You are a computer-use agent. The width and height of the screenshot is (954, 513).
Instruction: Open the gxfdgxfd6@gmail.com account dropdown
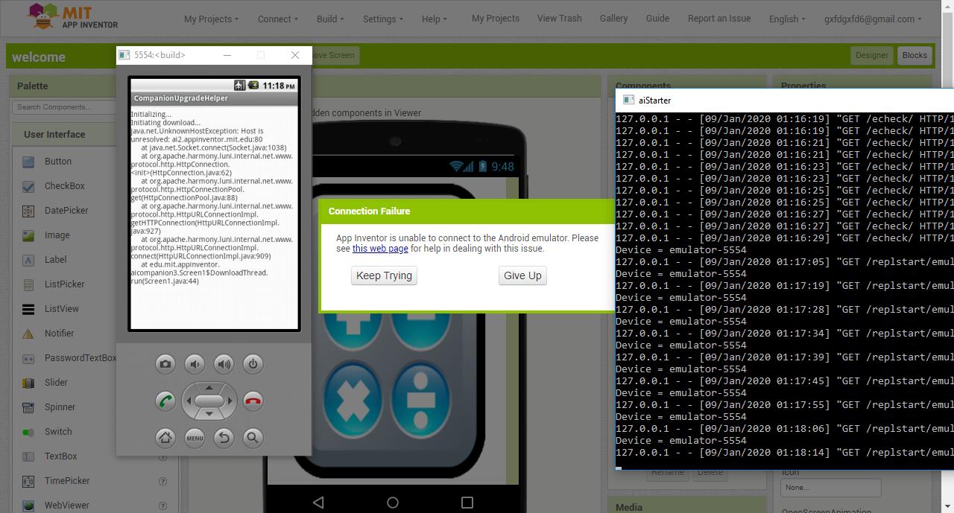tap(873, 19)
